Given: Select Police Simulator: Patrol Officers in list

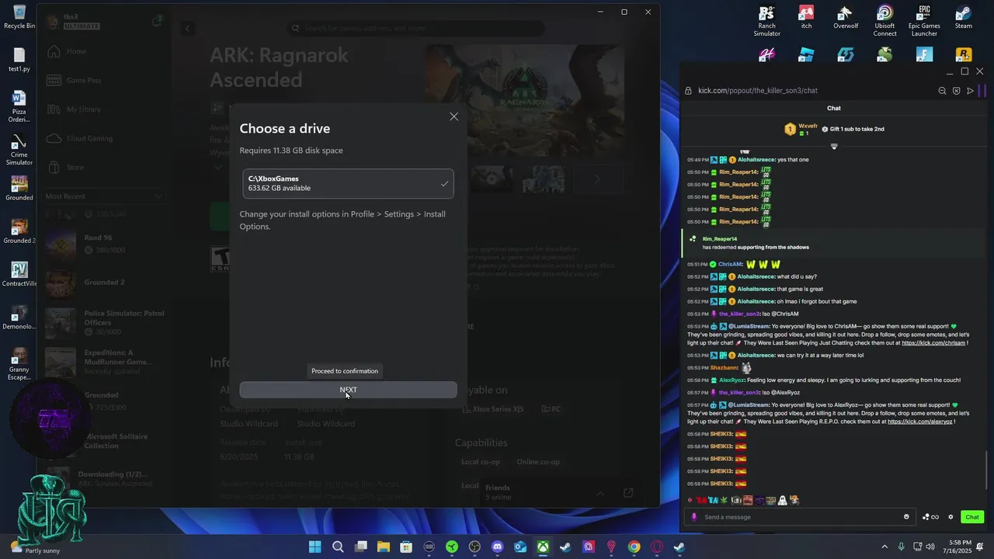Looking at the screenshot, I should [104, 321].
